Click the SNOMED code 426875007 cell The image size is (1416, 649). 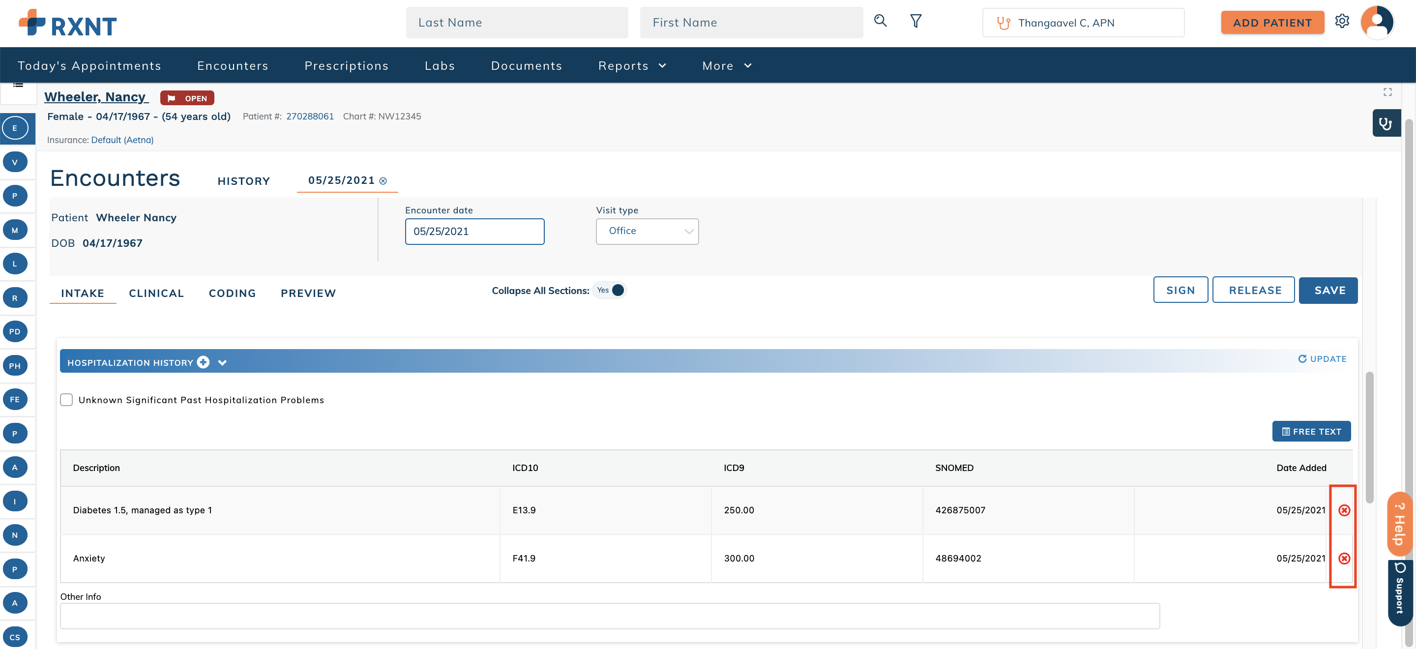click(x=1028, y=510)
